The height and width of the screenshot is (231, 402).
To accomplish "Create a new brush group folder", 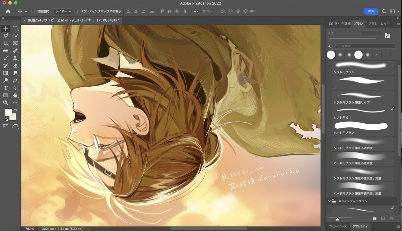I will click(x=375, y=218).
